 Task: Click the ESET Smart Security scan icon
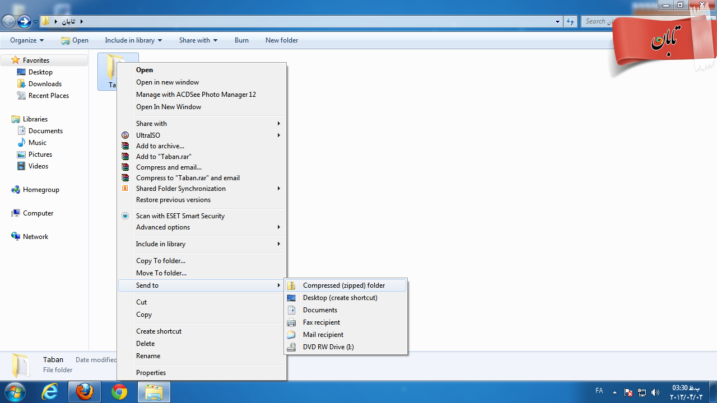125,216
